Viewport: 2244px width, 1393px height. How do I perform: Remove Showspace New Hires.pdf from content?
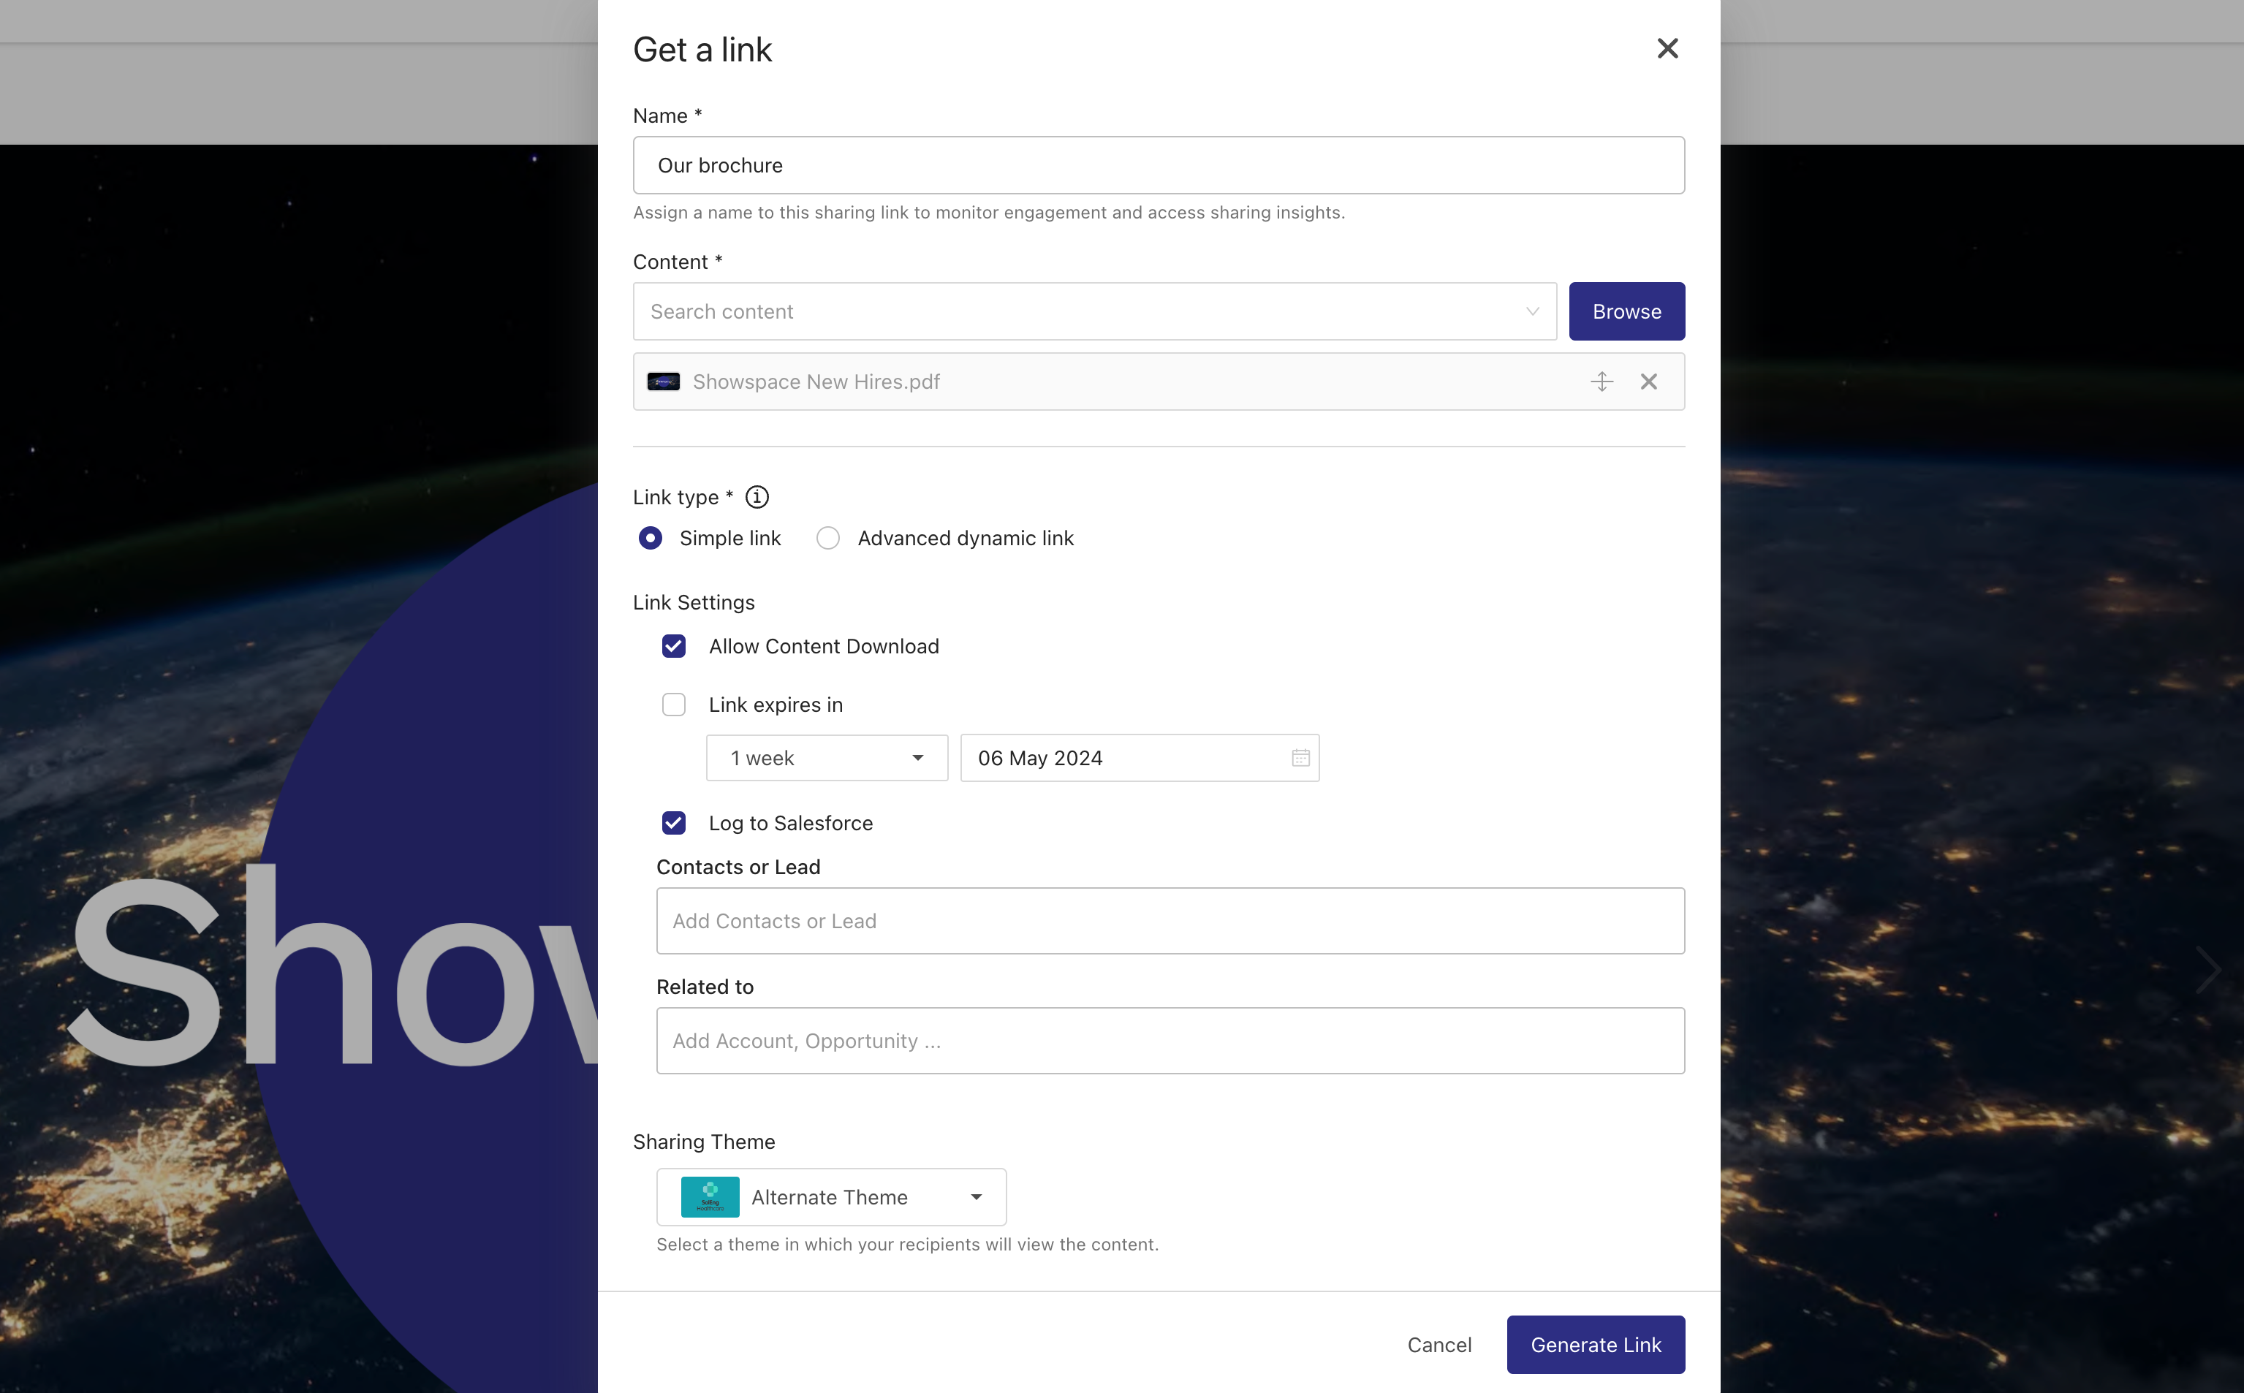pos(1649,382)
